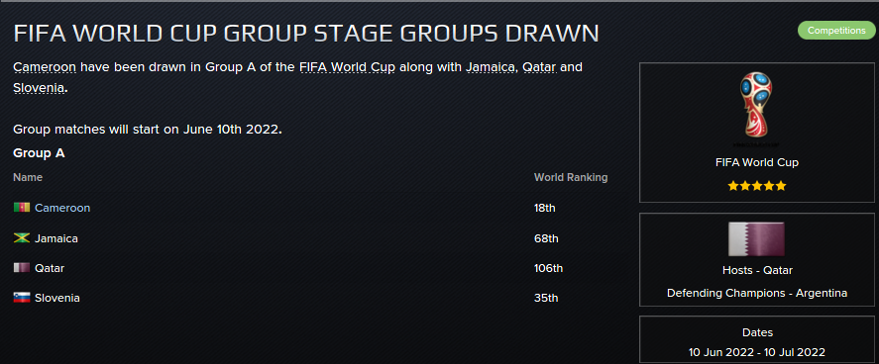This screenshot has height=364, width=879.
Task: Sort by the World Ranking column header
Action: [571, 178]
